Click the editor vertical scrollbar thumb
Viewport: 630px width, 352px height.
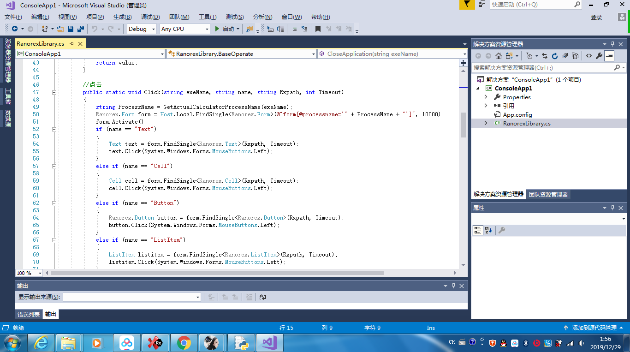click(463, 125)
